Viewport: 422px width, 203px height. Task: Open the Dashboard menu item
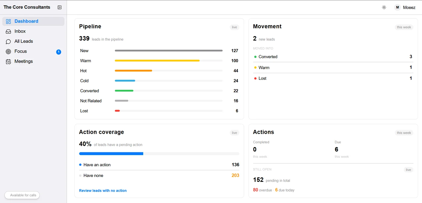[x=33, y=21]
